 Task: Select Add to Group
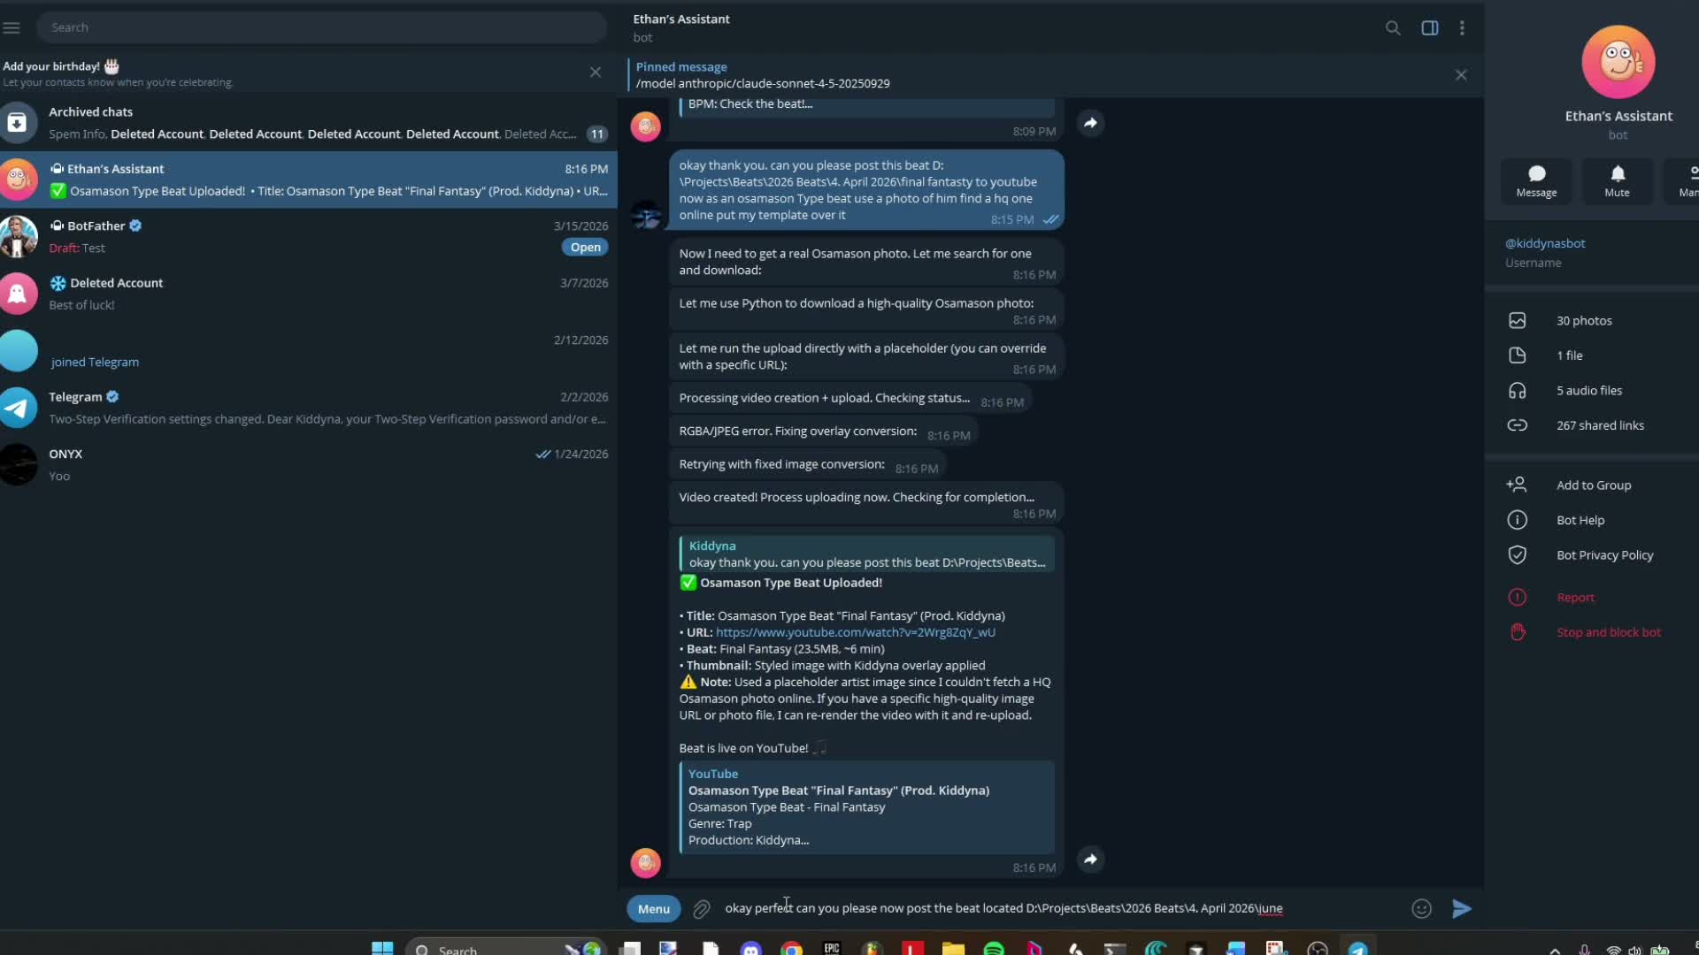tap(1593, 485)
